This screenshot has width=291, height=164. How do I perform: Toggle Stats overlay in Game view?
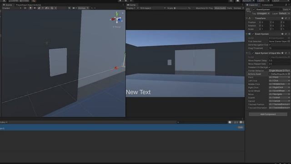point(230,8)
